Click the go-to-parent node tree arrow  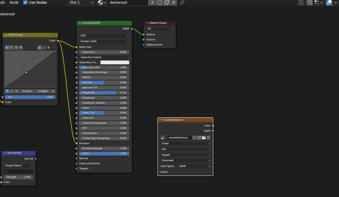(301, 3)
